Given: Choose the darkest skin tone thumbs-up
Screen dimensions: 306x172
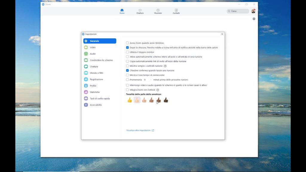Looking at the screenshot, I should pos(166,100).
